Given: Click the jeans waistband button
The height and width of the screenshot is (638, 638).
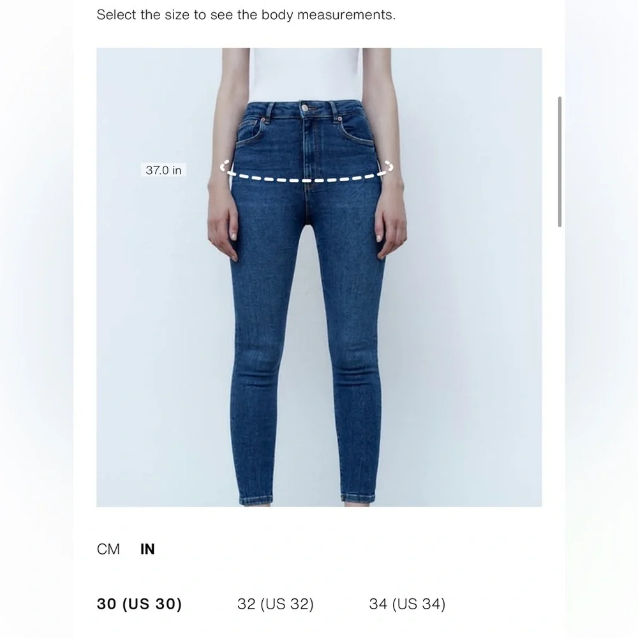Looking at the screenshot, I should [304, 108].
